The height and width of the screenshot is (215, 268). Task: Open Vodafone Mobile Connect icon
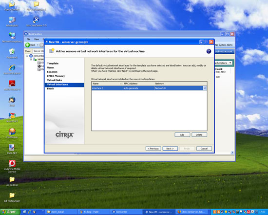point(12,166)
